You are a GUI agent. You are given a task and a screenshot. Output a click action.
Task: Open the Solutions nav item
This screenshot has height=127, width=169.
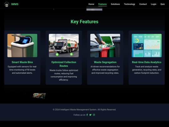click(x=115, y=4)
